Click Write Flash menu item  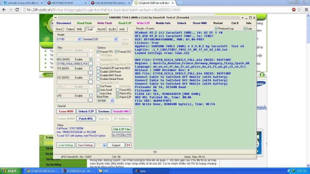(x=104, y=23)
